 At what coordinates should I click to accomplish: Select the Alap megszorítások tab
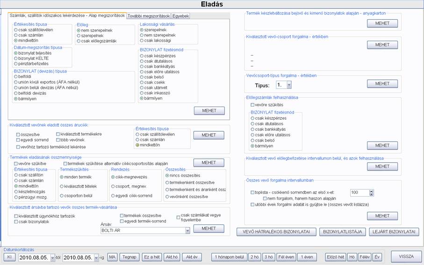coord(67,15)
